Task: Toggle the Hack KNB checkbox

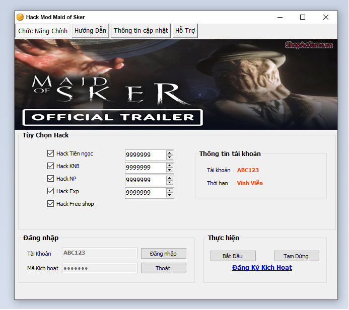Action: coord(50,166)
